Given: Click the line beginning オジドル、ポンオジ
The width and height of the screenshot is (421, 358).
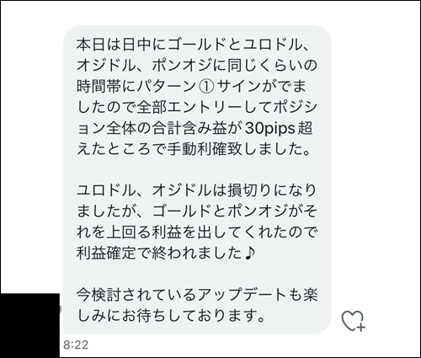Looking at the screenshot, I should (197, 66).
